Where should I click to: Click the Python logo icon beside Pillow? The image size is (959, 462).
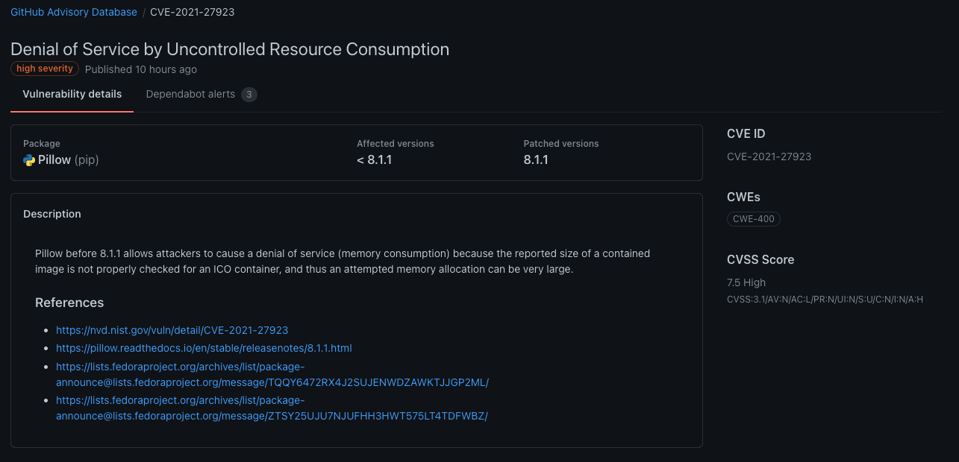[x=29, y=160]
